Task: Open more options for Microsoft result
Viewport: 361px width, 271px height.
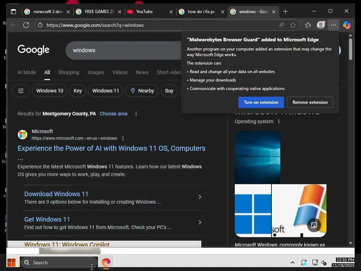Action: point(123,138)
